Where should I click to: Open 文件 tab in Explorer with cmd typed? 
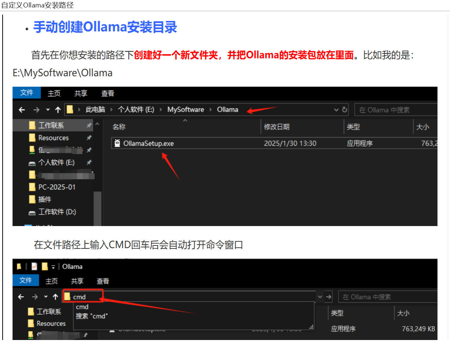[26, 280]
